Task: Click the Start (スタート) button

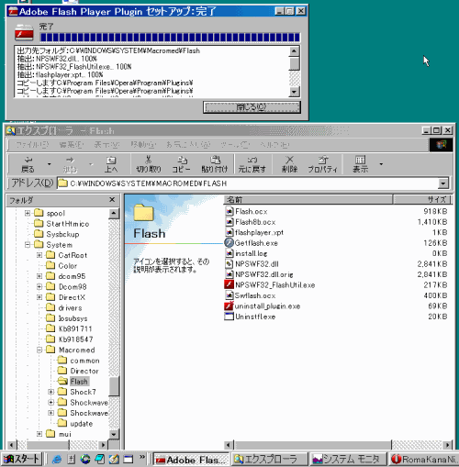Action: [21, 459]
